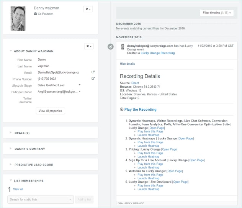This screenshot has height=208, width=242.
Task: Collapse the List Memberships section
Action: click(x=11, y=180)
